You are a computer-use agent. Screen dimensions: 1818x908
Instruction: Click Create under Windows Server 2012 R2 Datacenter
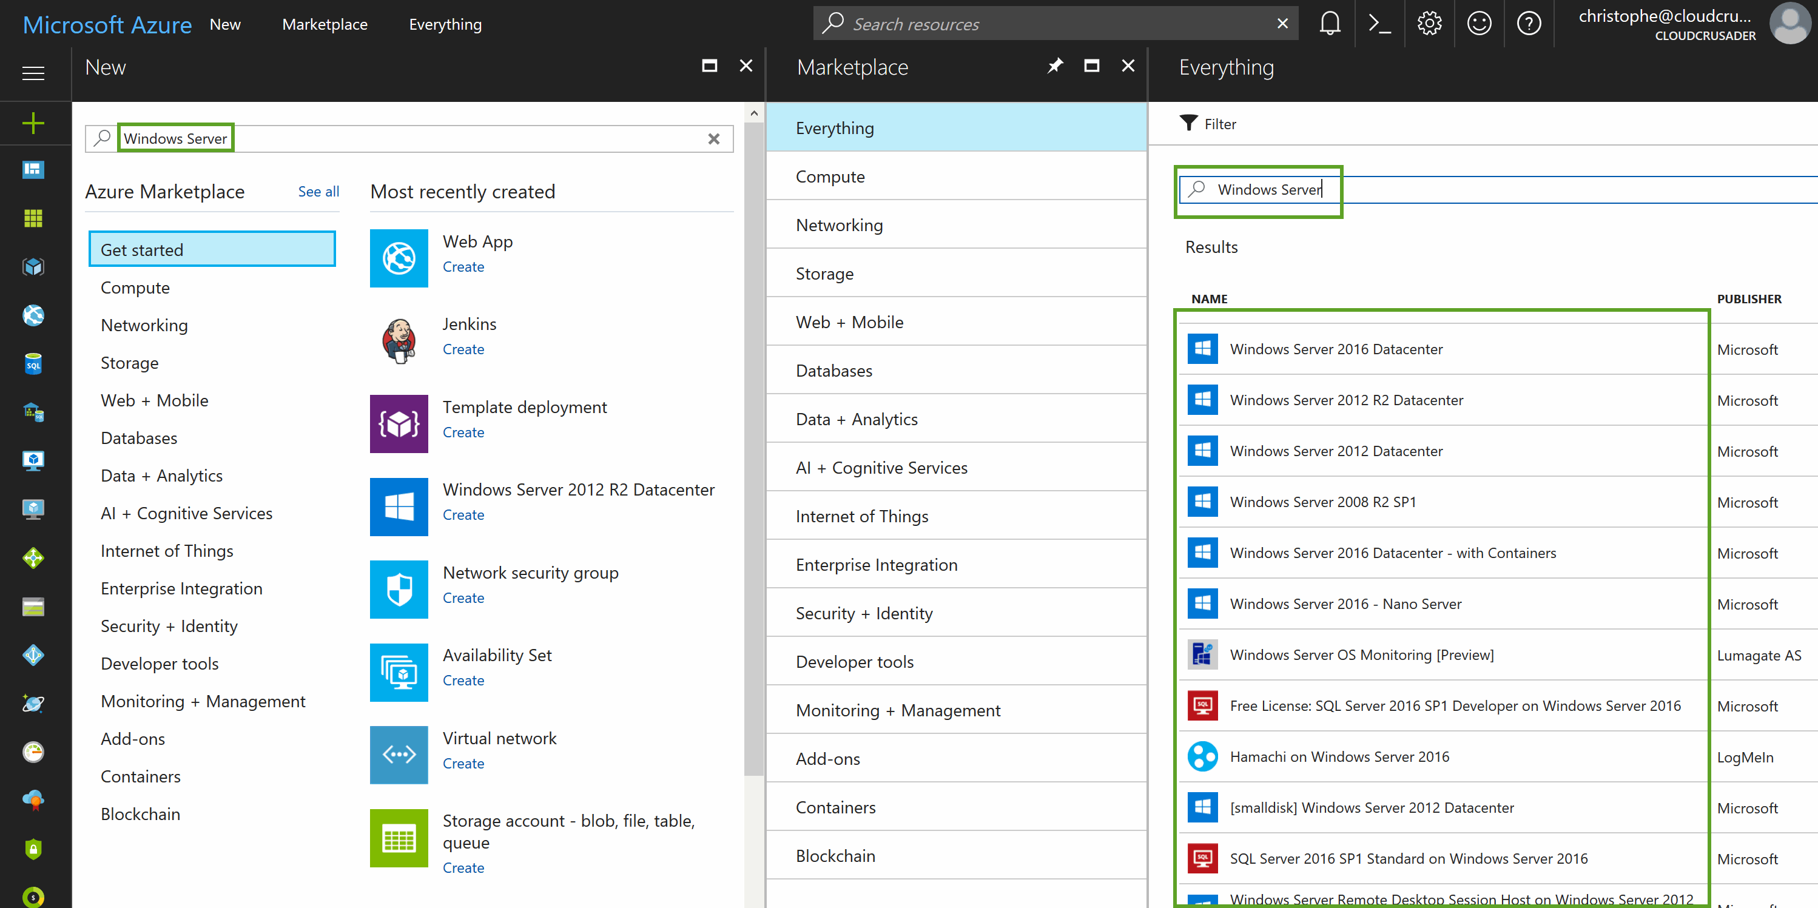(x=463, y=515)
